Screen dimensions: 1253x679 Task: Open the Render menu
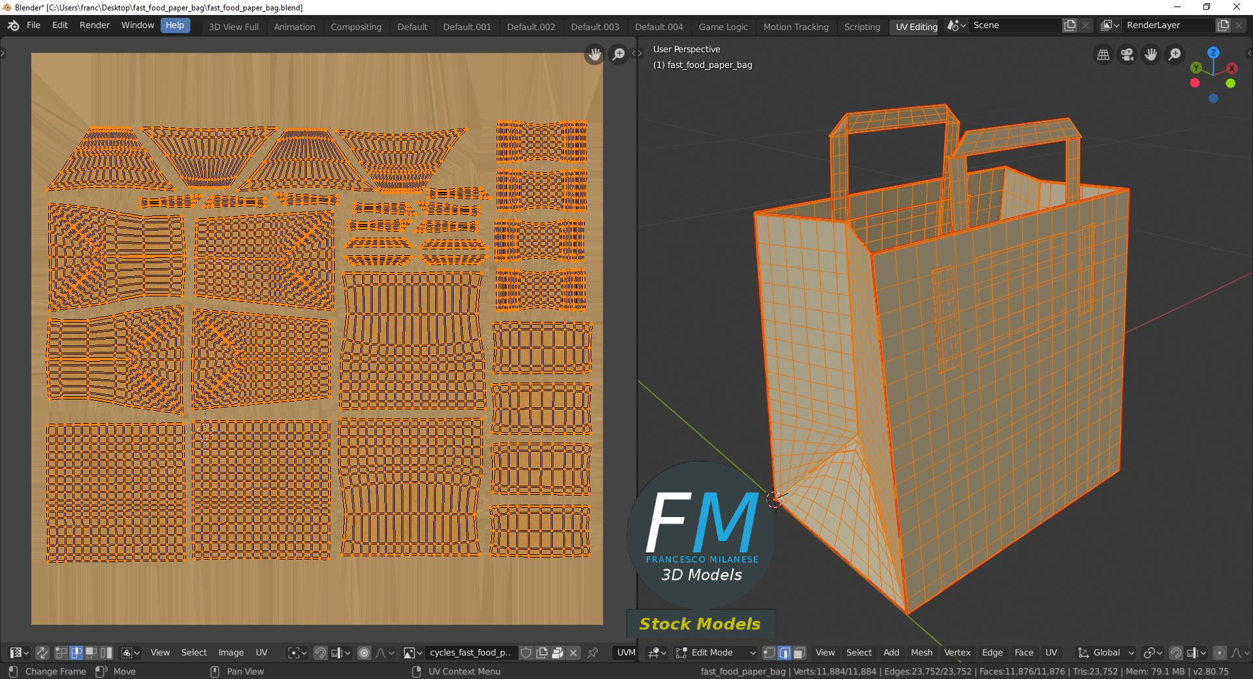pos(95,25)
